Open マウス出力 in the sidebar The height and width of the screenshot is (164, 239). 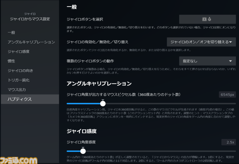pyautogui.click(x=30, y=90)
